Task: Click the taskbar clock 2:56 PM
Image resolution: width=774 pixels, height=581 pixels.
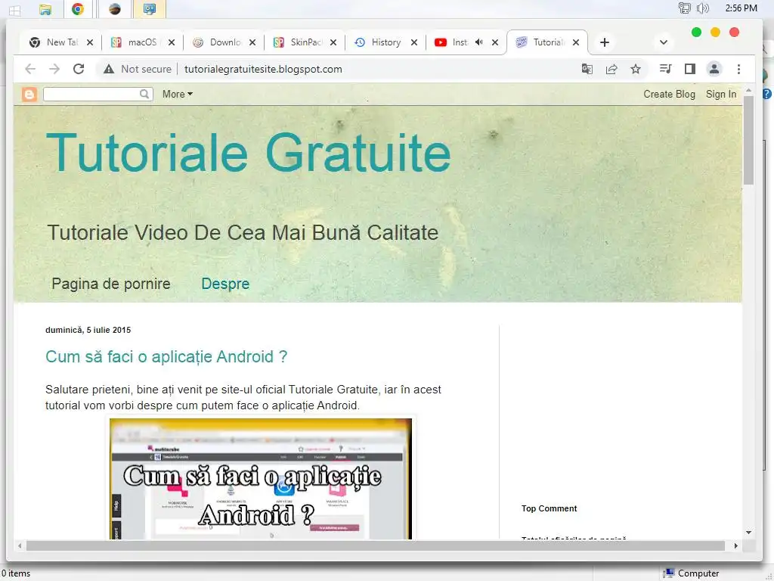Action: (x=741, y=8)
